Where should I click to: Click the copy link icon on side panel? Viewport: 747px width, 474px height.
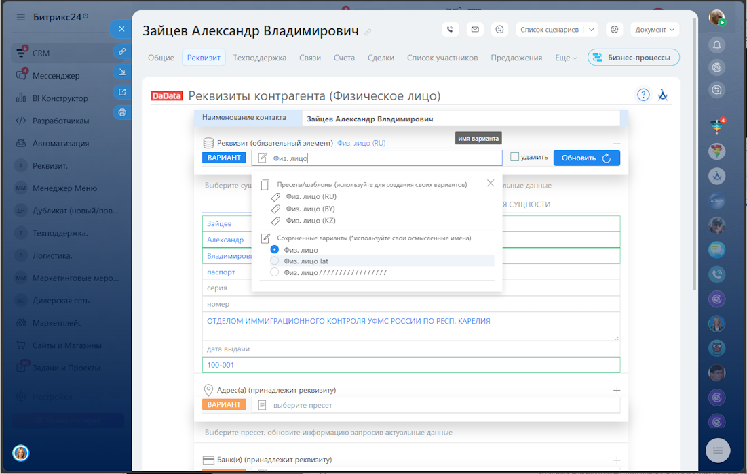pyautogui.click(x=122, y=51)
